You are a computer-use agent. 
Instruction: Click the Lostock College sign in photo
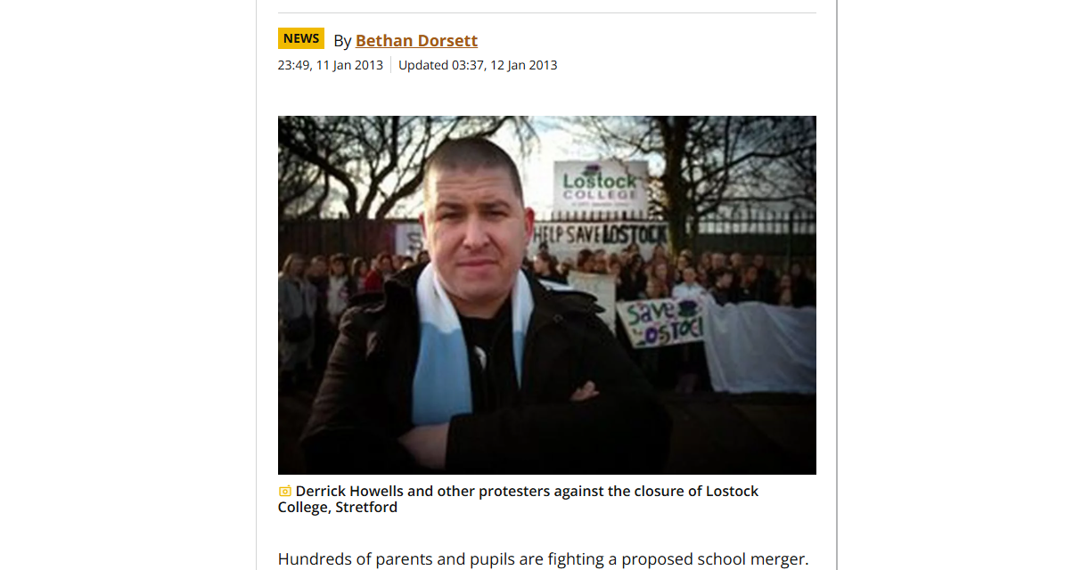point(601,188)
